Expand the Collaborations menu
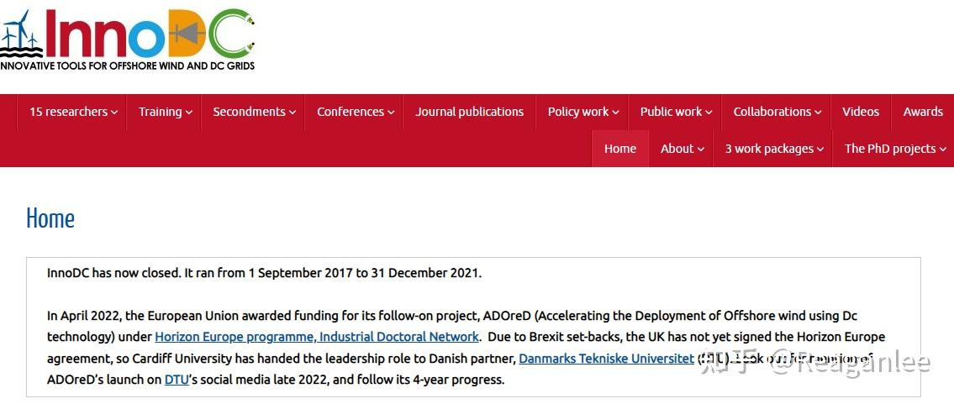The image size is (954, 404). [777, 112]
